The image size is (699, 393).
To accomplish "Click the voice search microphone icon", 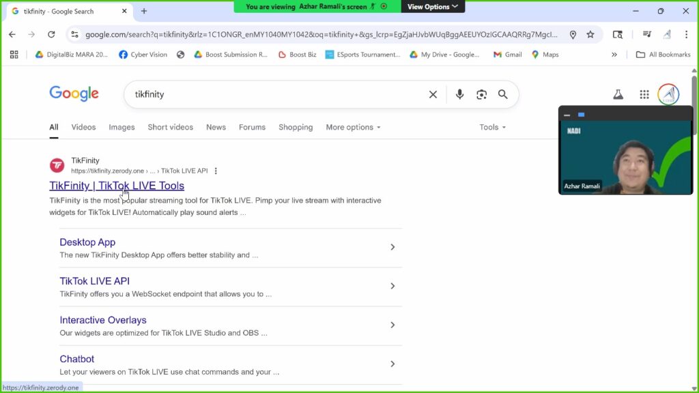I will [x=459, y=95].
